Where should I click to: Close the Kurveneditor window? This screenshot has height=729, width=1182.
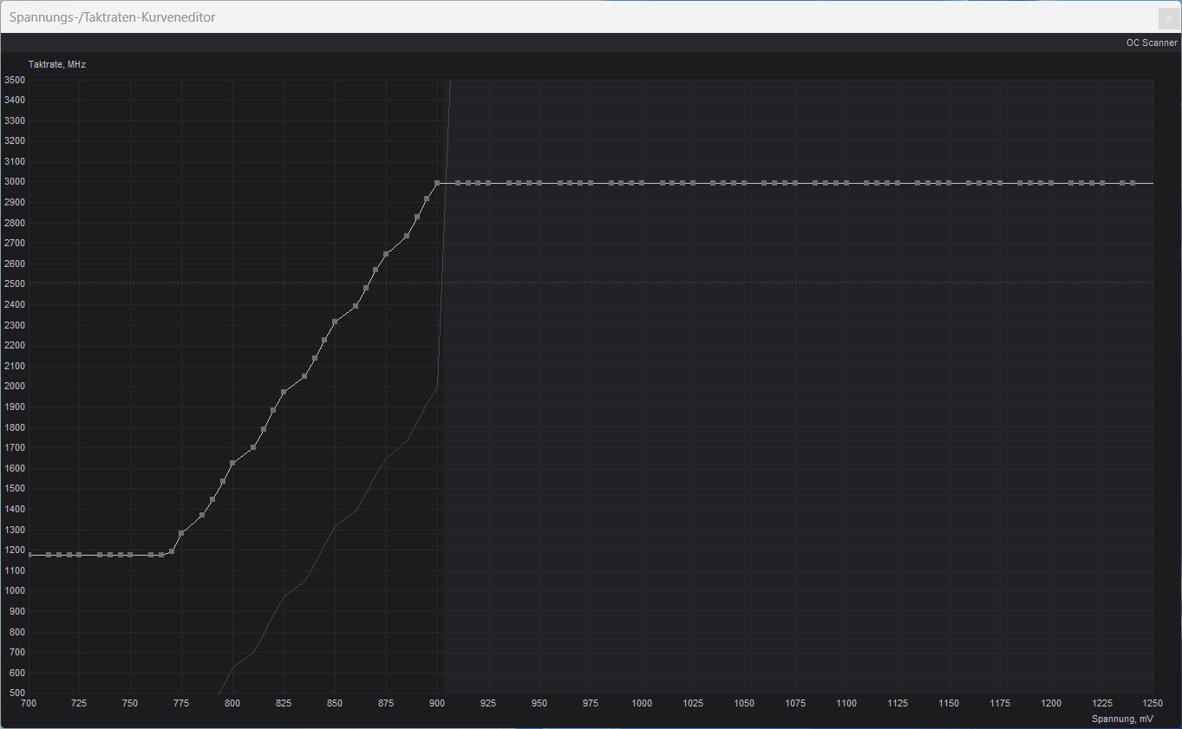(x=1169, y=18)
